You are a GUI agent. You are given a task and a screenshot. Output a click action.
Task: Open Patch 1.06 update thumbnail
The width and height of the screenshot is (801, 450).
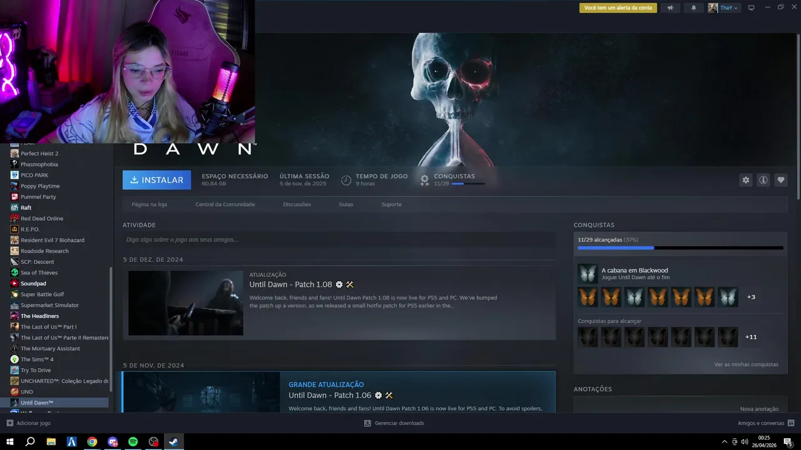pos(201,392)
